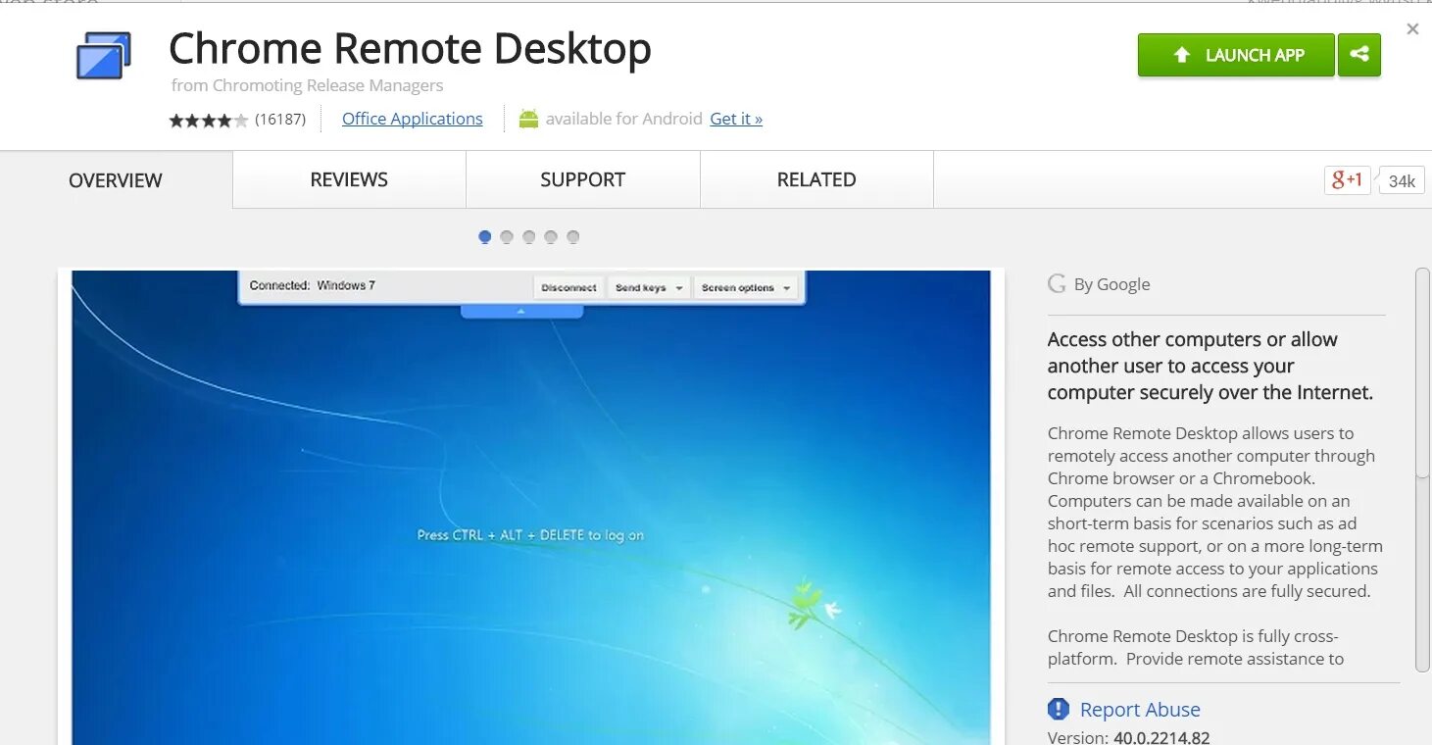Click the Android robot icon
The image size is (1432, 745).
tap(528, 119)
